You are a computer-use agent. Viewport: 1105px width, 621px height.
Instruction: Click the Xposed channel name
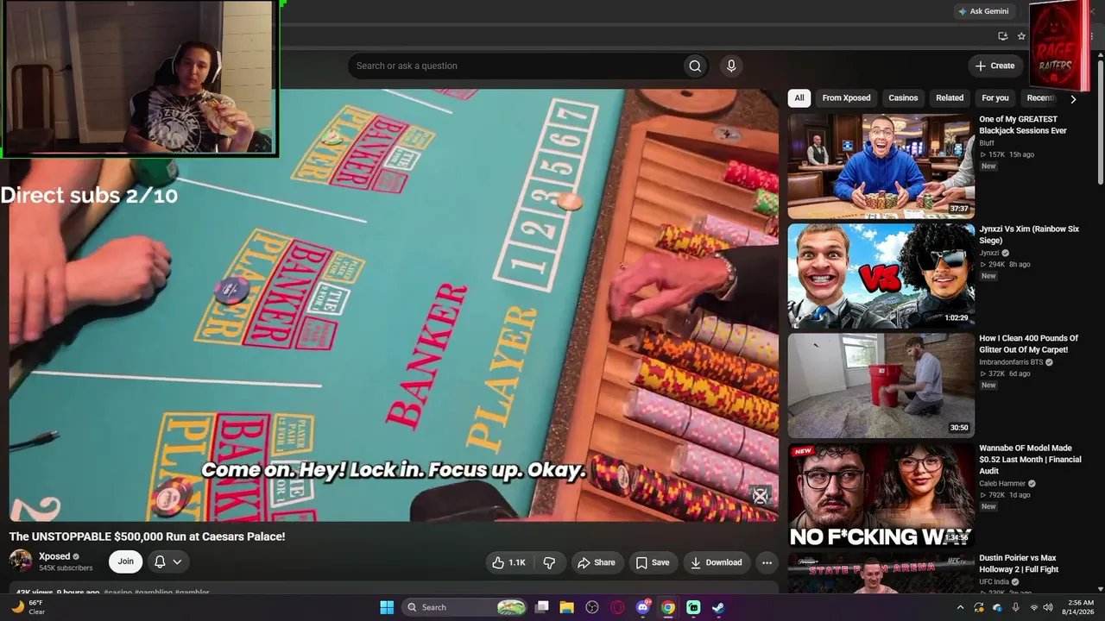click(x=54, y=556)
